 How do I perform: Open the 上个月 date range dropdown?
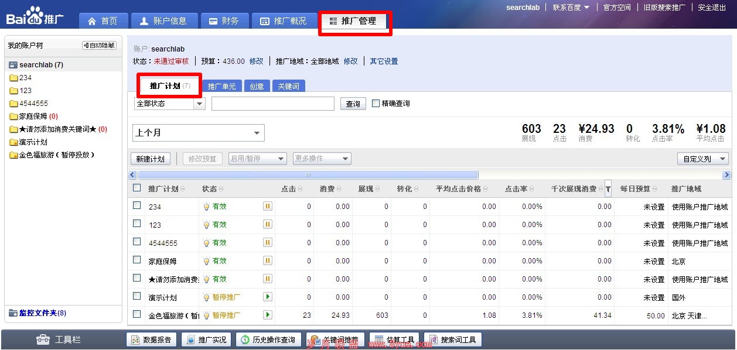coord(199,133)
